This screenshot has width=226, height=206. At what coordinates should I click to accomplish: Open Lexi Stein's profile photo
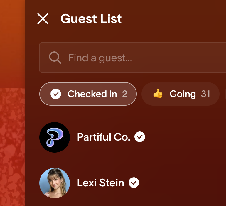coord(55,183)
